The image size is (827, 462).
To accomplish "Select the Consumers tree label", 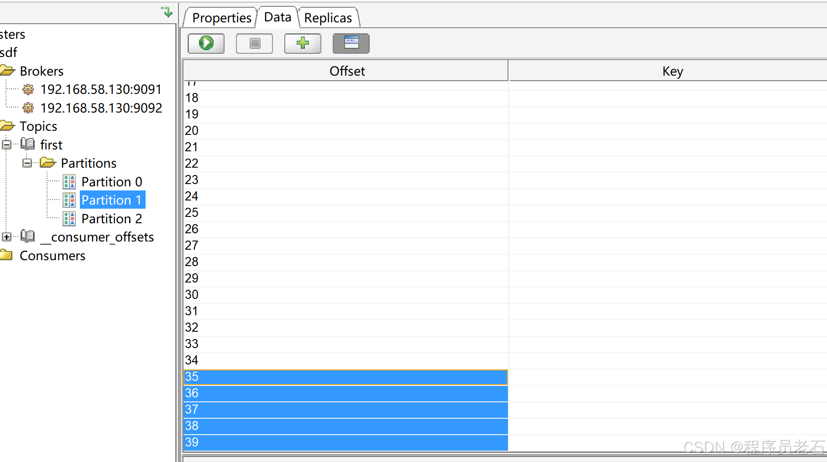I will tap(52, 256).
